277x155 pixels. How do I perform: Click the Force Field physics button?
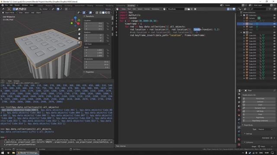point(259,99)
